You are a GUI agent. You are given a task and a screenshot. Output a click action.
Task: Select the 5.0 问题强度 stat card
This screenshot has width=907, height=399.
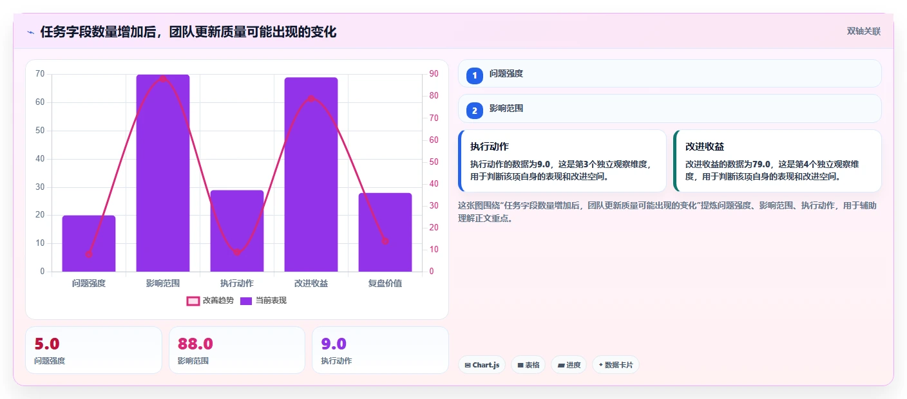93,350
